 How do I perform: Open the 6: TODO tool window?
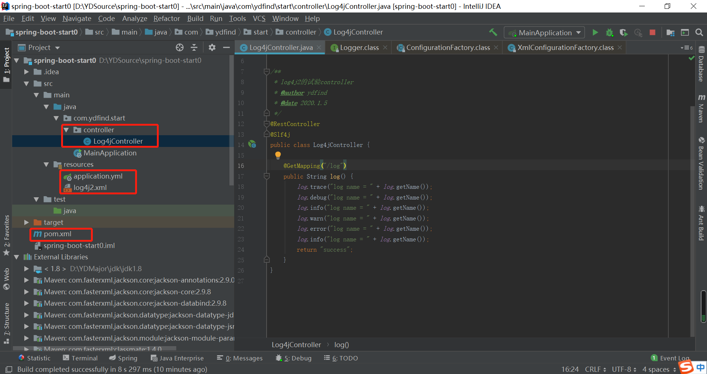tap(341, 358)
